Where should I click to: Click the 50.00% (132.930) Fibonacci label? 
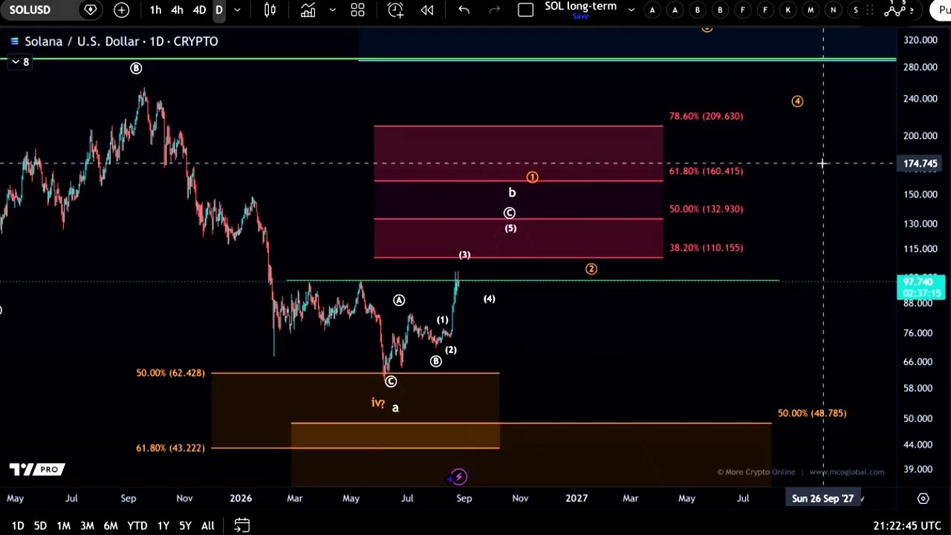click(706, 209)
